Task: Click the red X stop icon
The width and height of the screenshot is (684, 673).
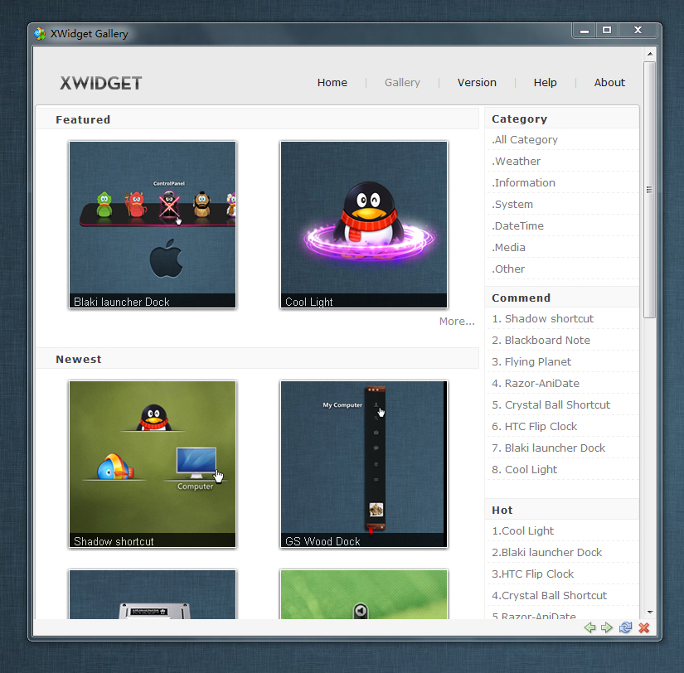Action: (x=644, y=627)
